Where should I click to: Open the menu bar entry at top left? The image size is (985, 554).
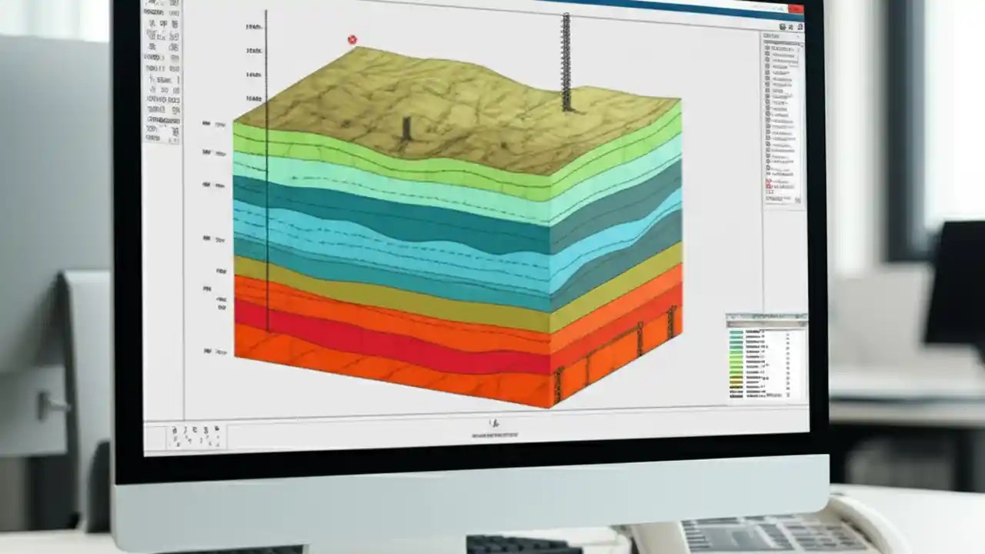150,5
